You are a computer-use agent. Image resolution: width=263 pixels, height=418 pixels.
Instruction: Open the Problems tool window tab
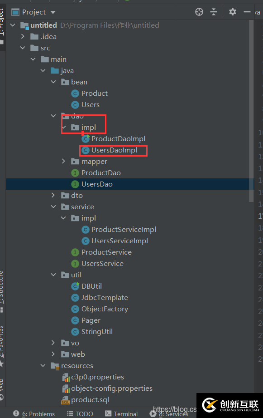(34, 414)
